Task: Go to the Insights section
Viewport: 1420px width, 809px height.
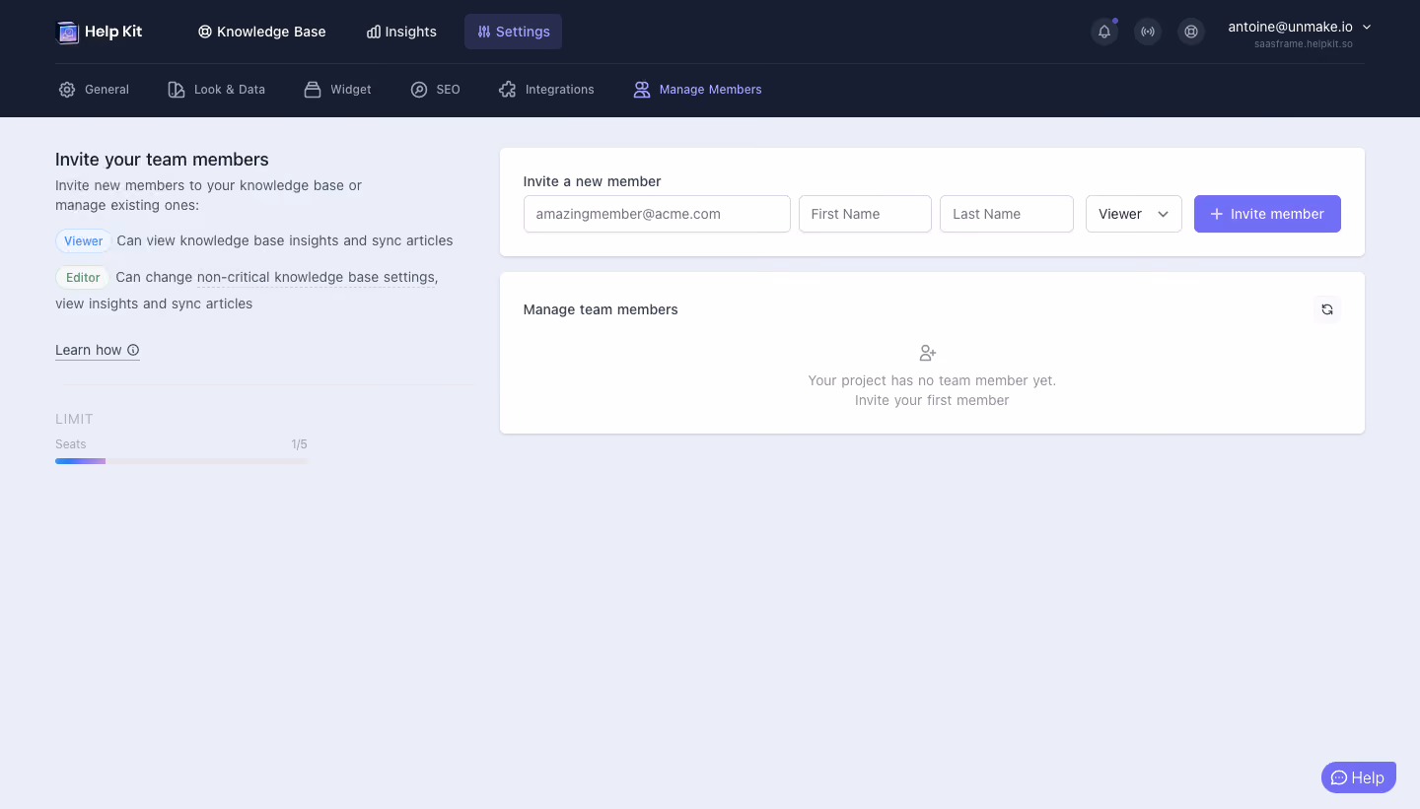Action: pyautogui.click(x=401, y=32)
